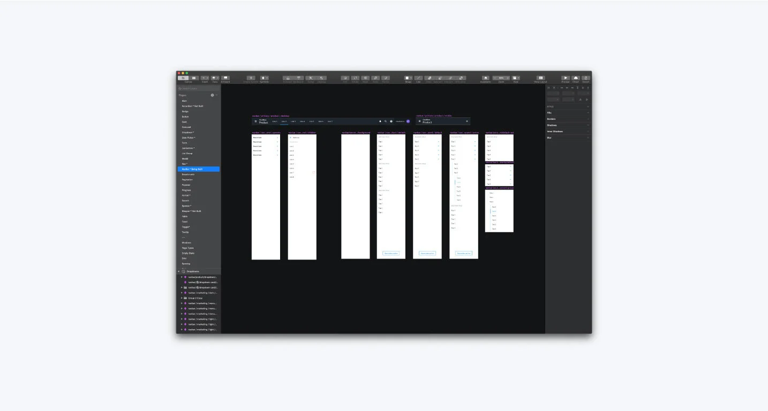Click the Zoom percentage control
This screenshot has height=411, width=768.
pos(501,78)
